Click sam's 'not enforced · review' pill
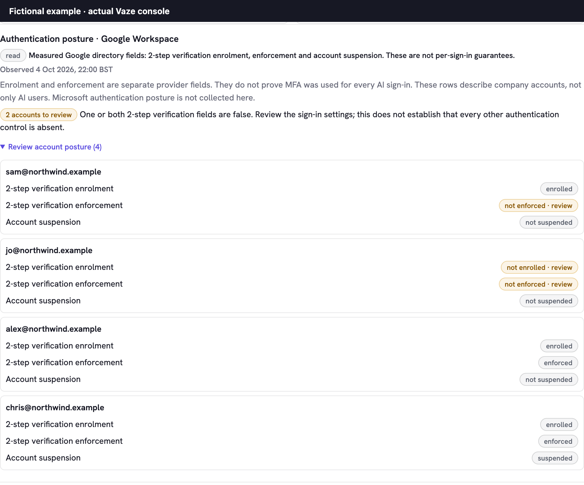Screen dimensions: 584x485 point(538,205)
